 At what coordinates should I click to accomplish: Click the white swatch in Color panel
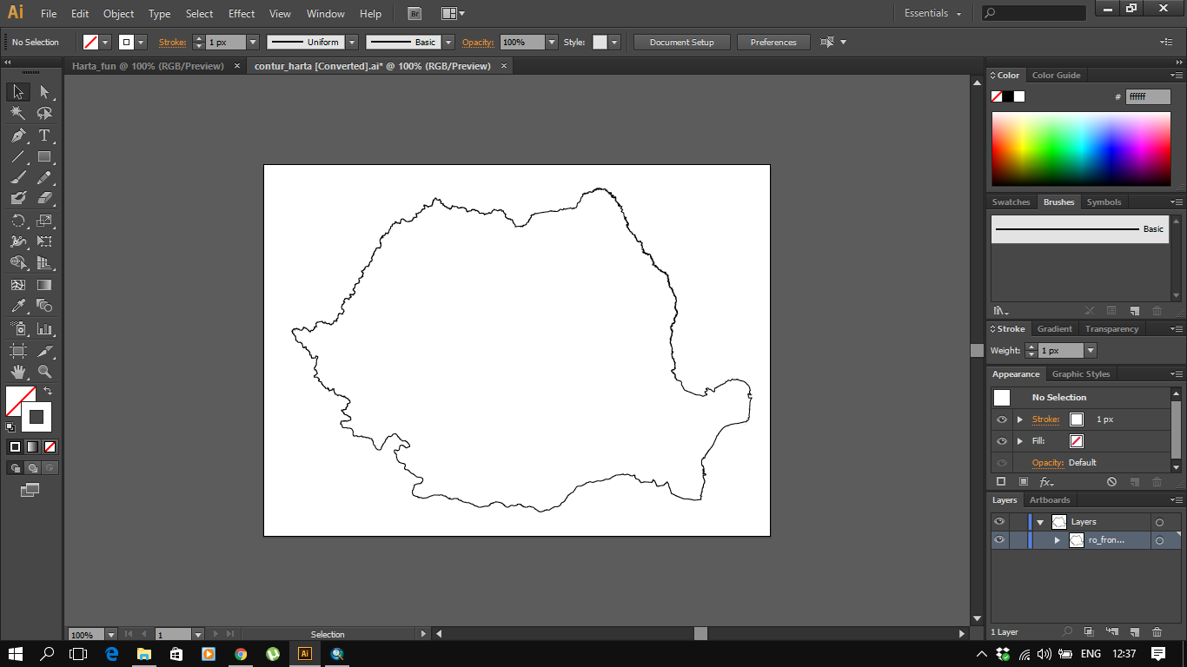tap(1019, 96)
